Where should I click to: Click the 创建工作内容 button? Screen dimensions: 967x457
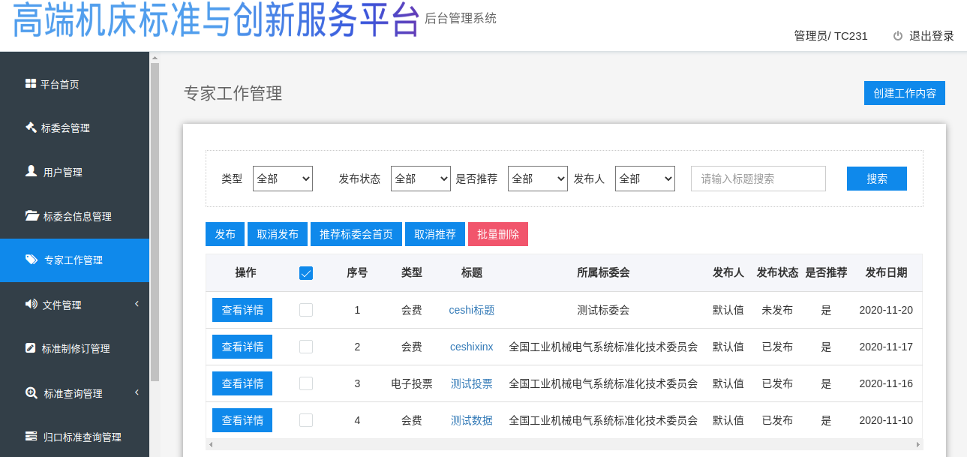[904, 93]
